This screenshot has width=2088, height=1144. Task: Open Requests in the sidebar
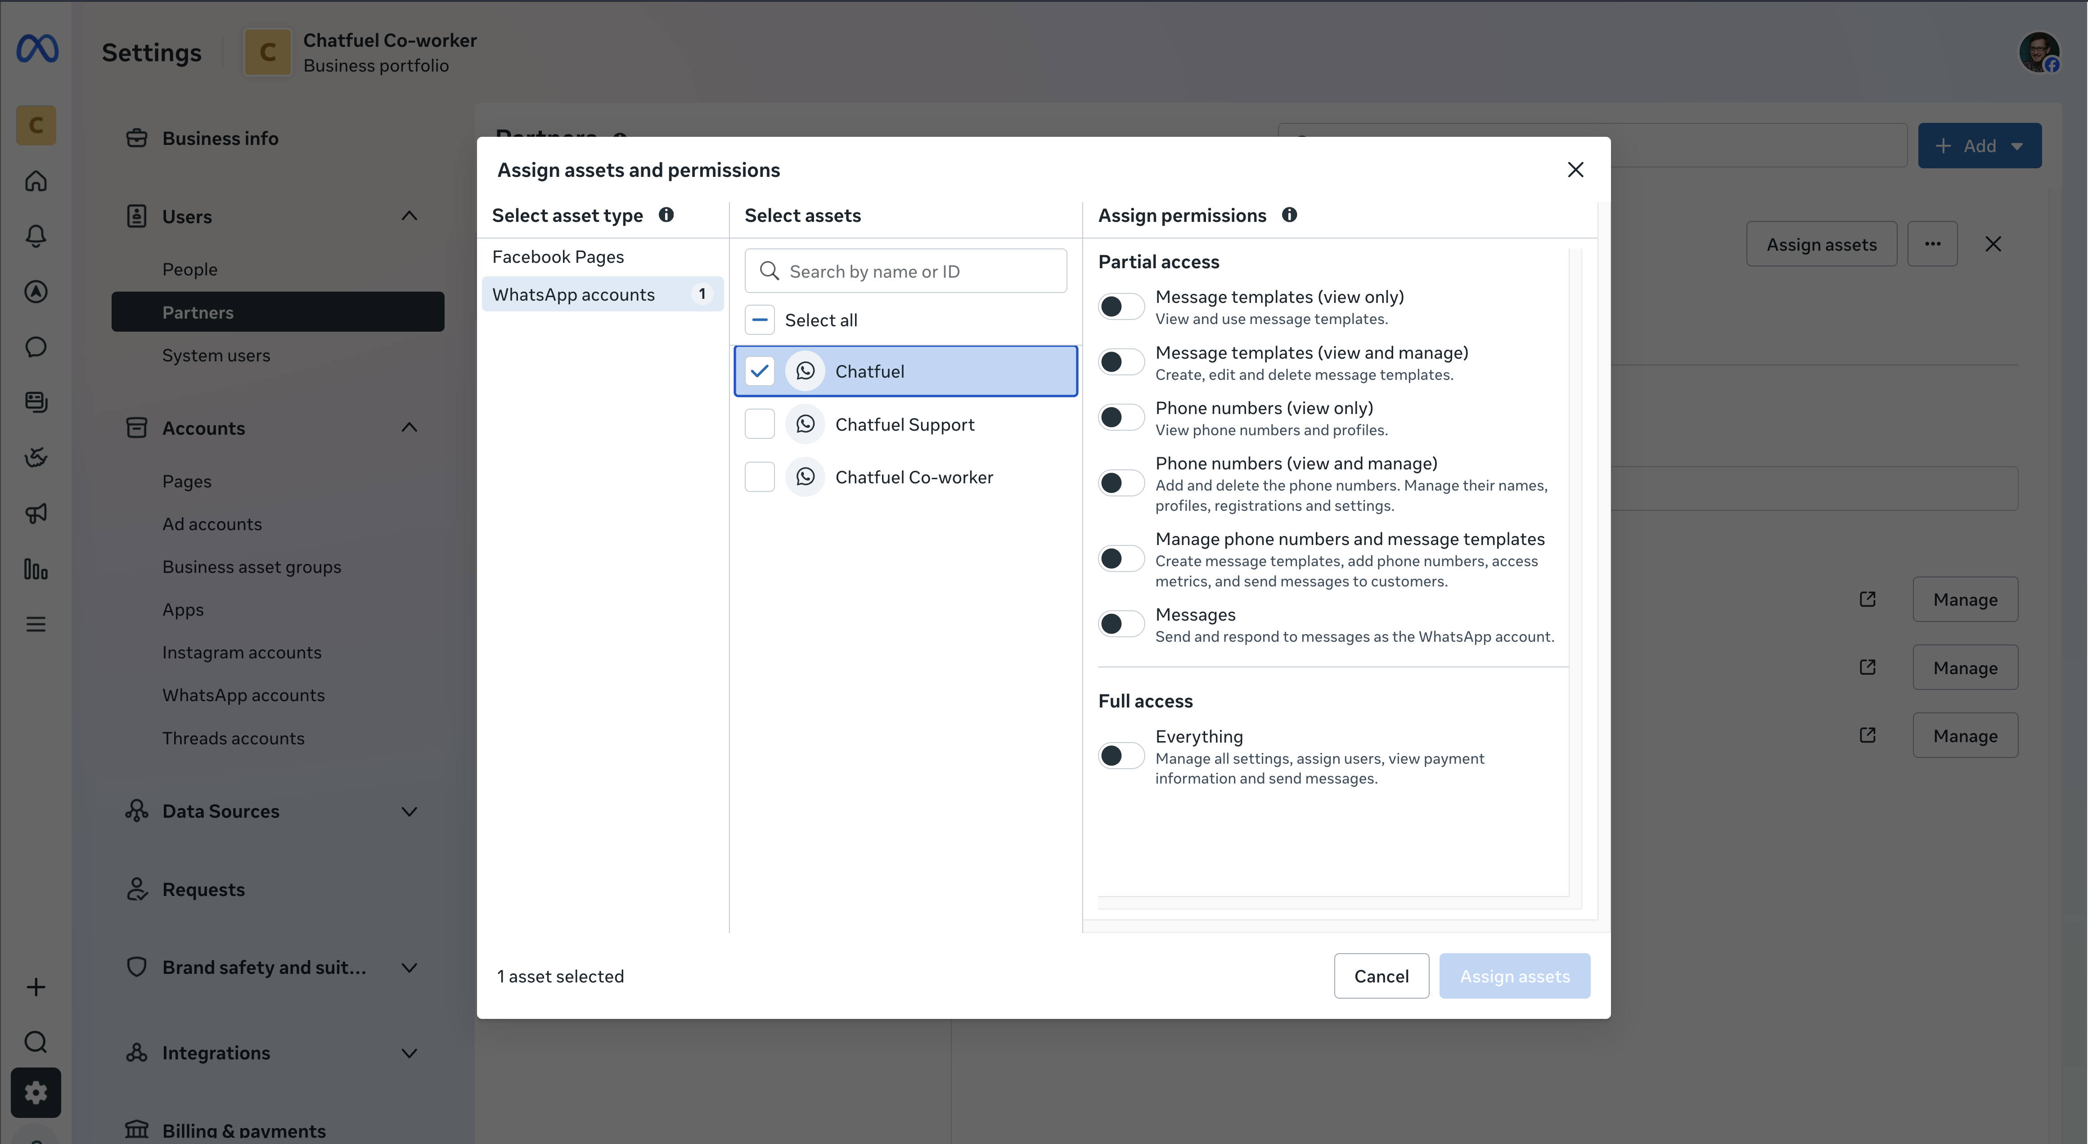tap(203, 889)
